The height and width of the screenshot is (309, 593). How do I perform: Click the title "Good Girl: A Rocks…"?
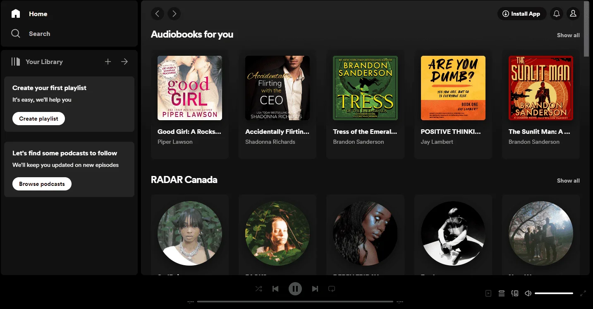tap(189, 132)
